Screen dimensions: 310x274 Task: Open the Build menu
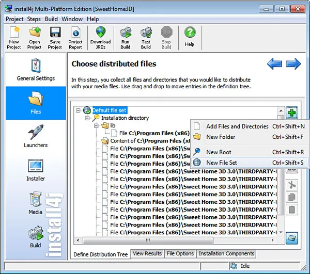click(x=51, y=19)
